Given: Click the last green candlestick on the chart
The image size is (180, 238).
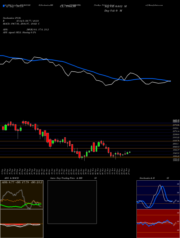Looking at the screenshot, I should [130, 152].
